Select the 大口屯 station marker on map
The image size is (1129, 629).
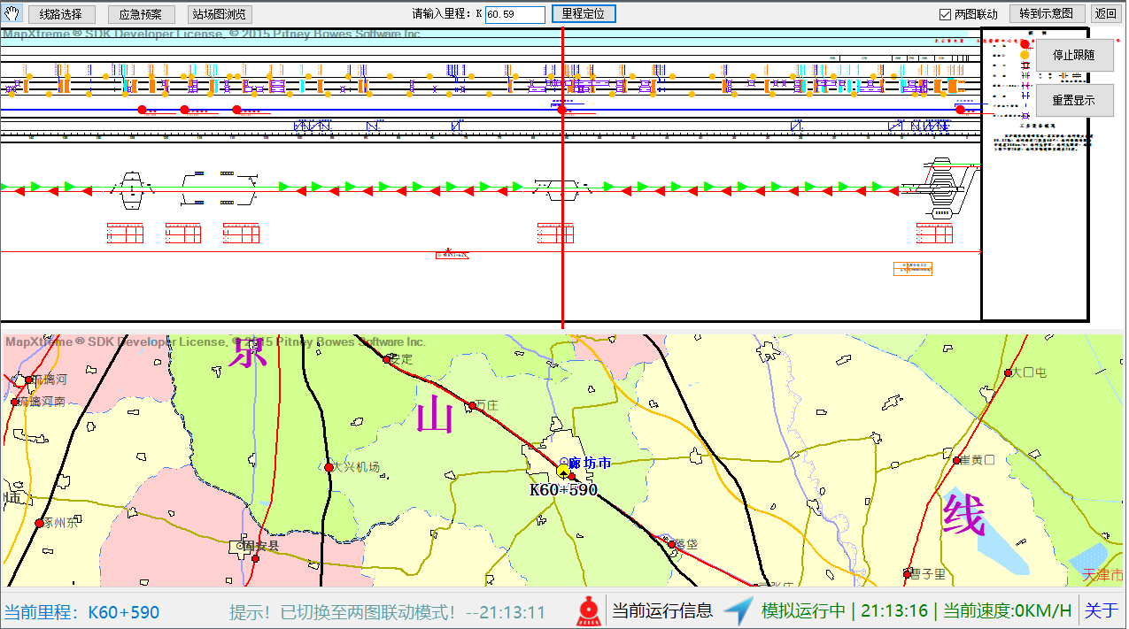[1008, 373]
